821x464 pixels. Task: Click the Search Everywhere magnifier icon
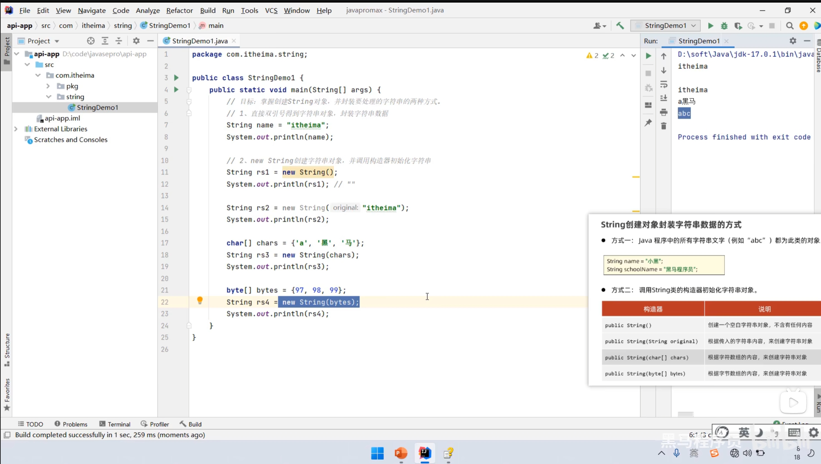point(789,26)
